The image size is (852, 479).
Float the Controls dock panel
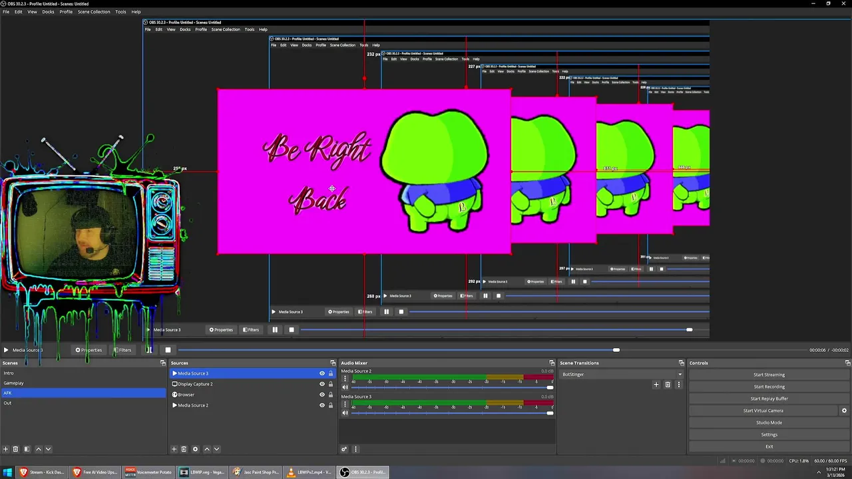[847, 363]
